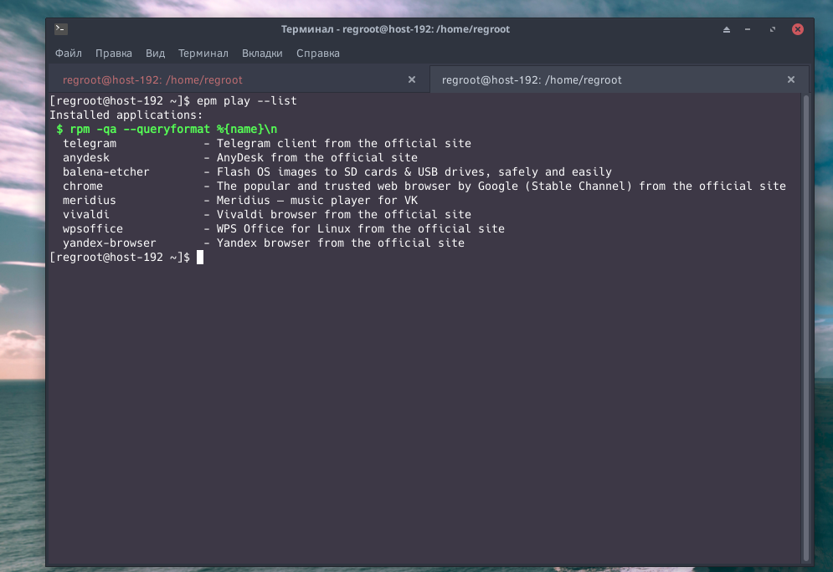Click the 'telegram' package name
This screenshot has height=572, width=833.
coord(90,144)
